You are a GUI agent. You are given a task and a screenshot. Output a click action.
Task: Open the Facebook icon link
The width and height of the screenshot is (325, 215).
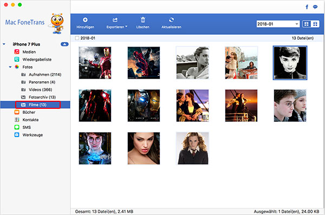[307, 7]
